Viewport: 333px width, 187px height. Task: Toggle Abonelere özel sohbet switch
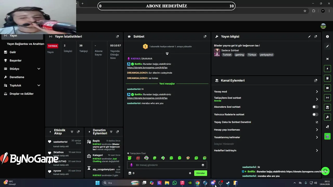pyautogui.click(x=315, y=107)
